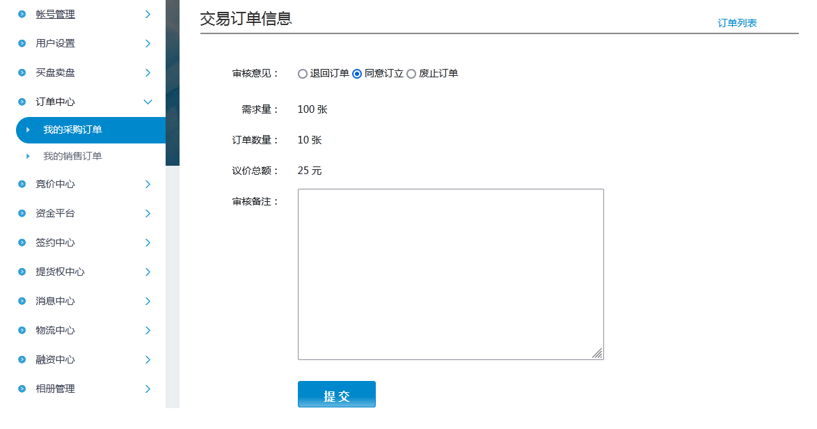Image resolution: width=817 pixels, height=429 pixels.
Task: Click the bullet icon beside 帐号管理
Action: 22,14
